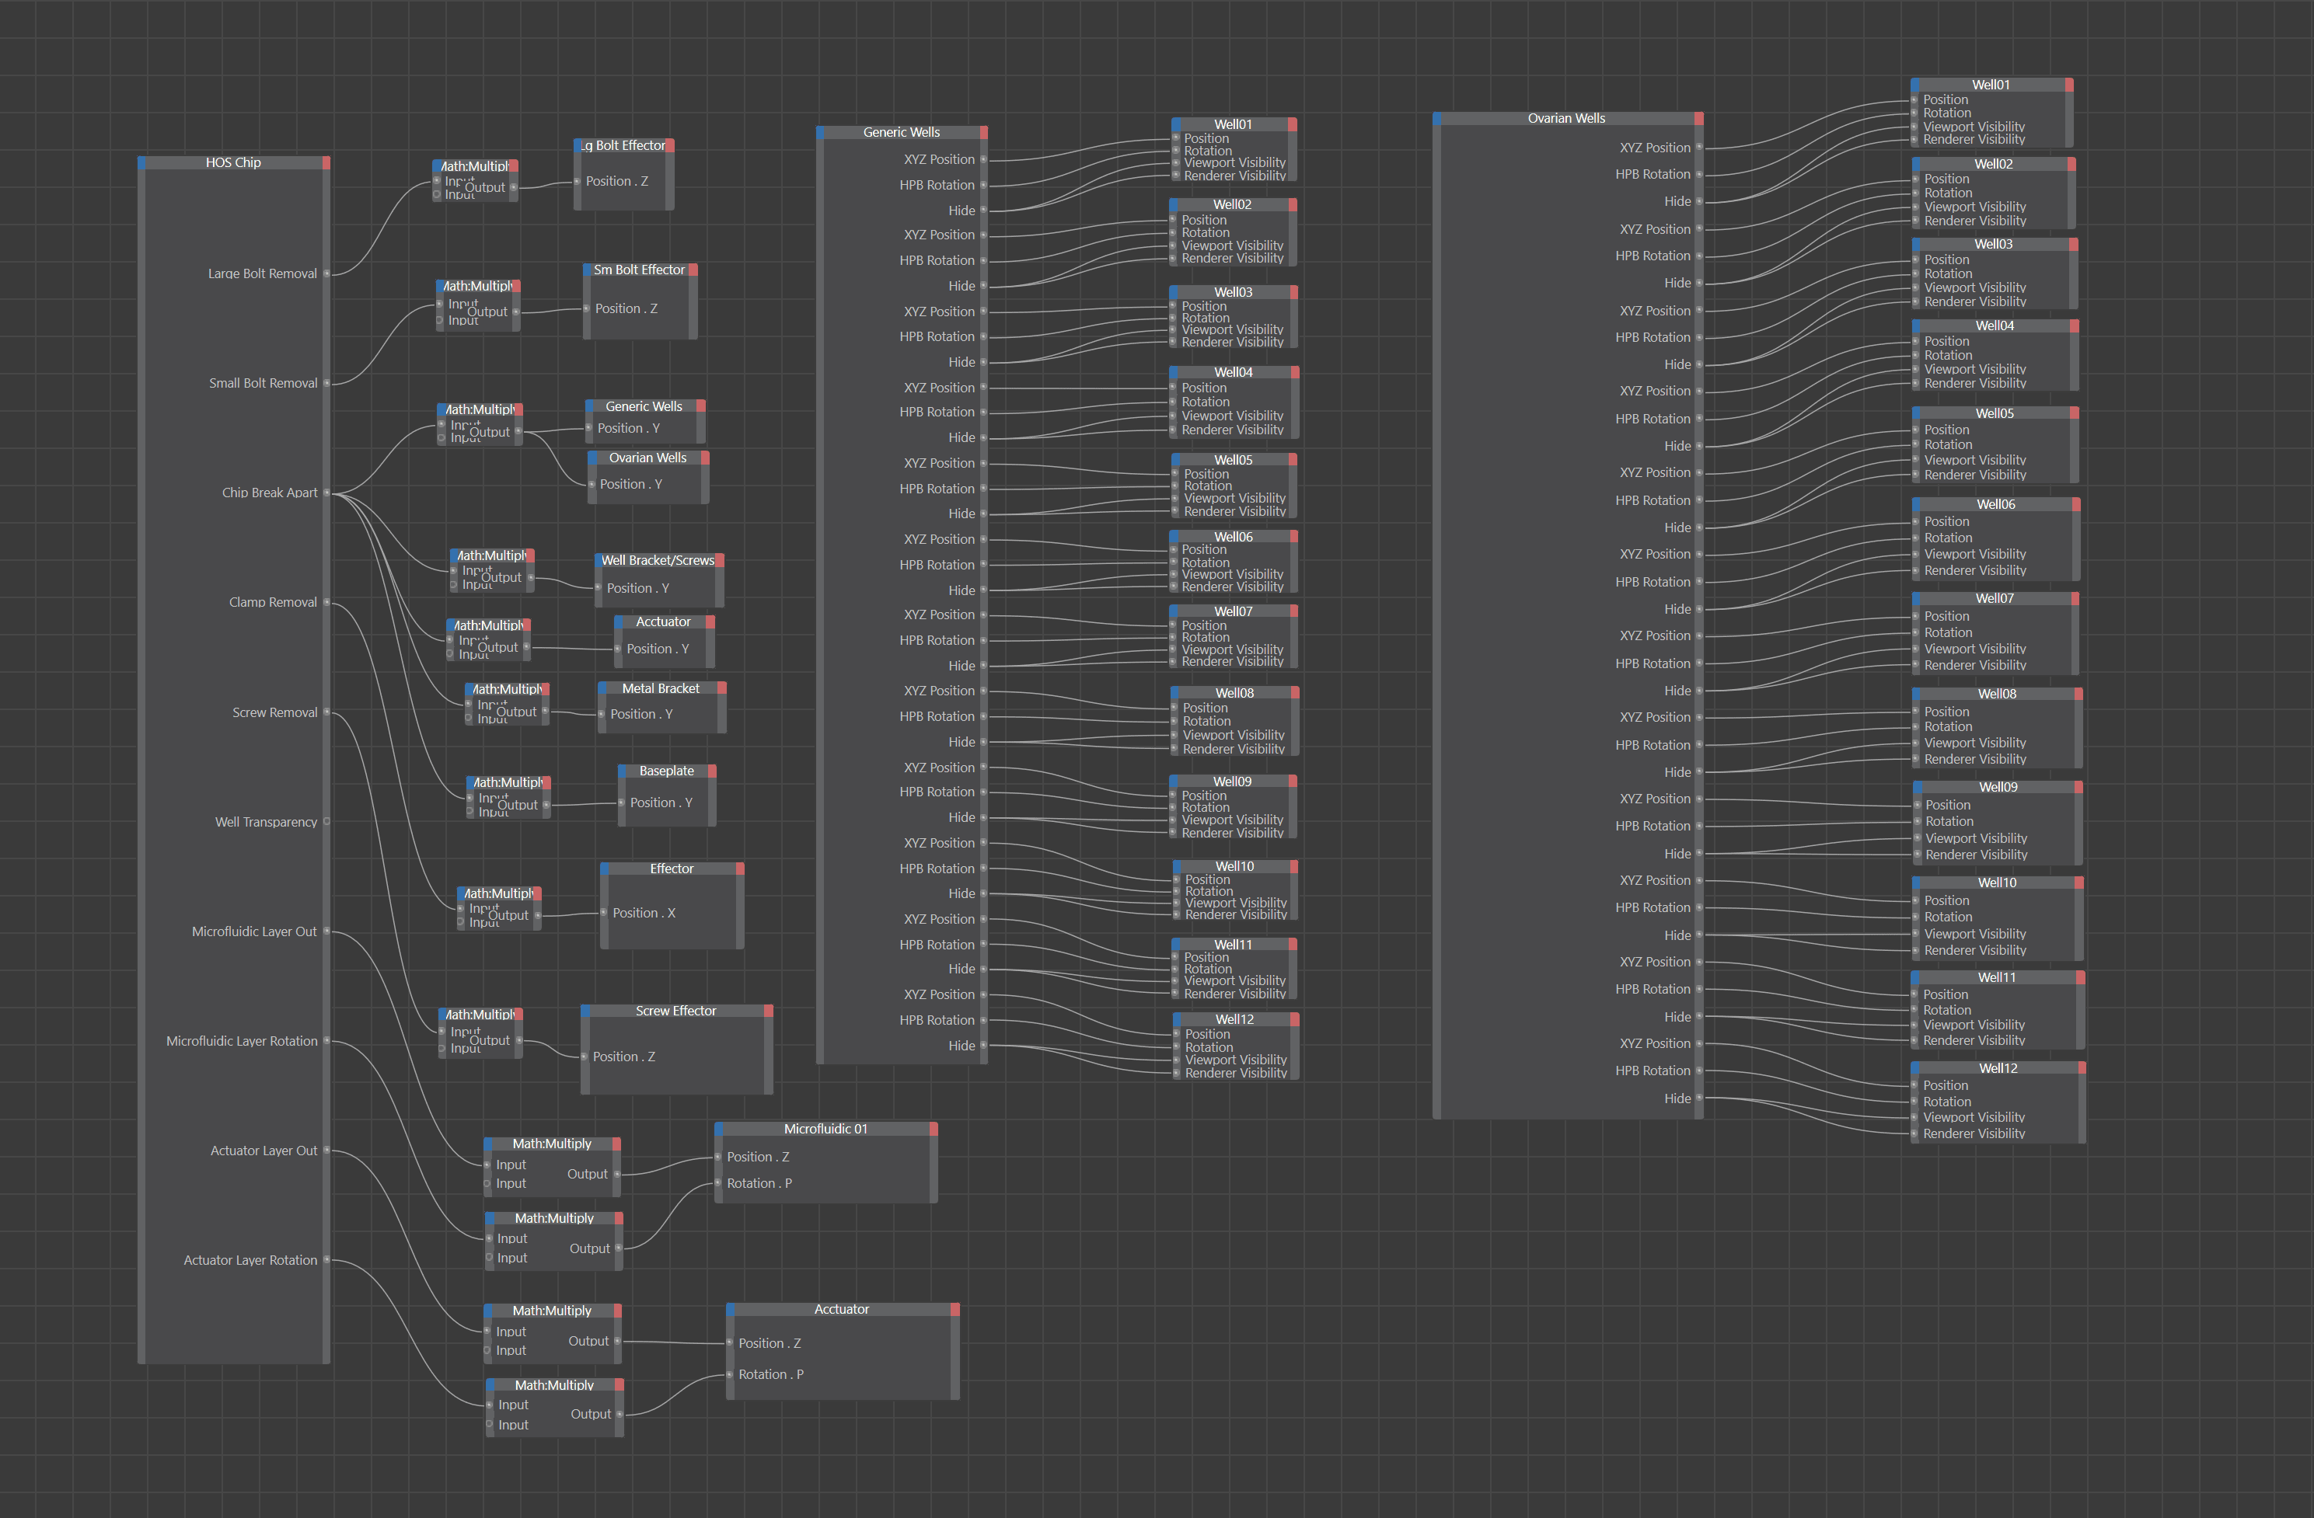Click the Clamp Removal output port
The image size is (2314, 1518).
tap(326, 603)
